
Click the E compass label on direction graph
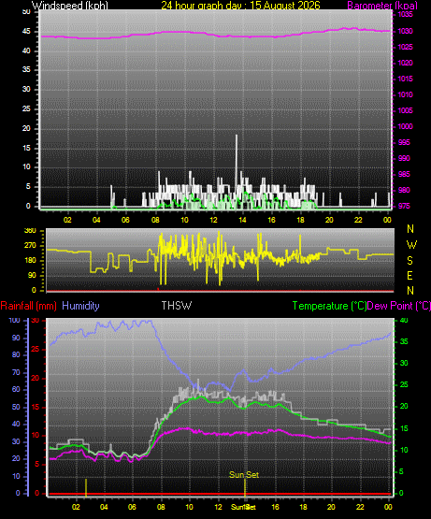click(409, 275)
